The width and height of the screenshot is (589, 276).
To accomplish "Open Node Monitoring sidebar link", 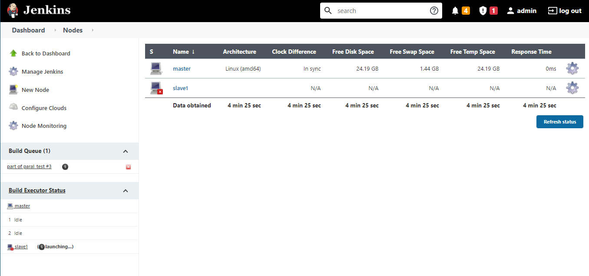I will [44, 126].
